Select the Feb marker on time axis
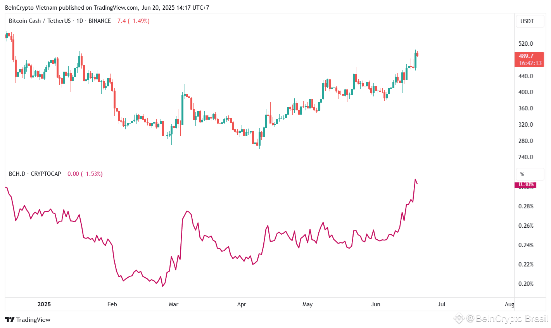The height and width of the screenshot is (328, 551). tap(112, 304)
